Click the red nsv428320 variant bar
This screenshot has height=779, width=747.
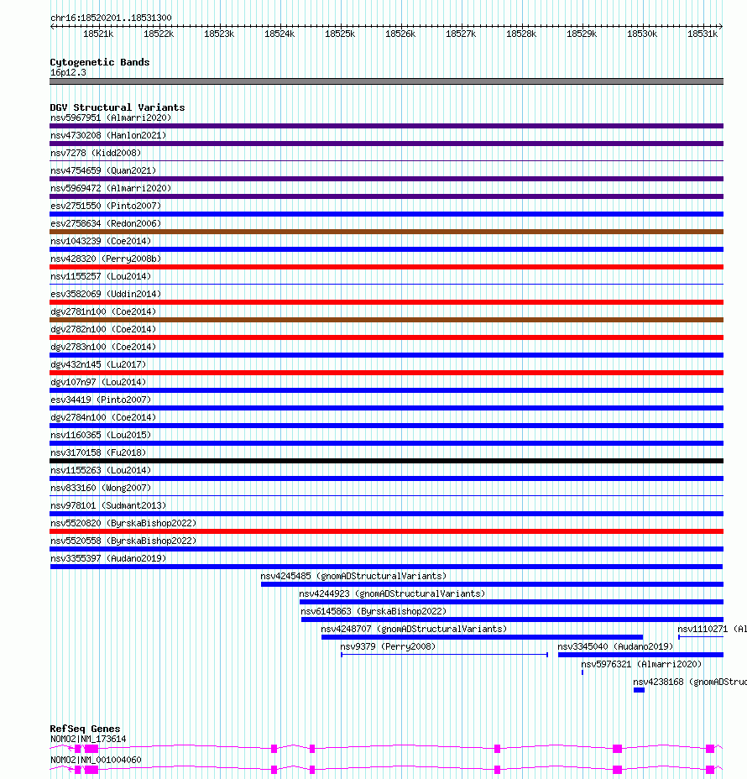[x=386, y=267]
